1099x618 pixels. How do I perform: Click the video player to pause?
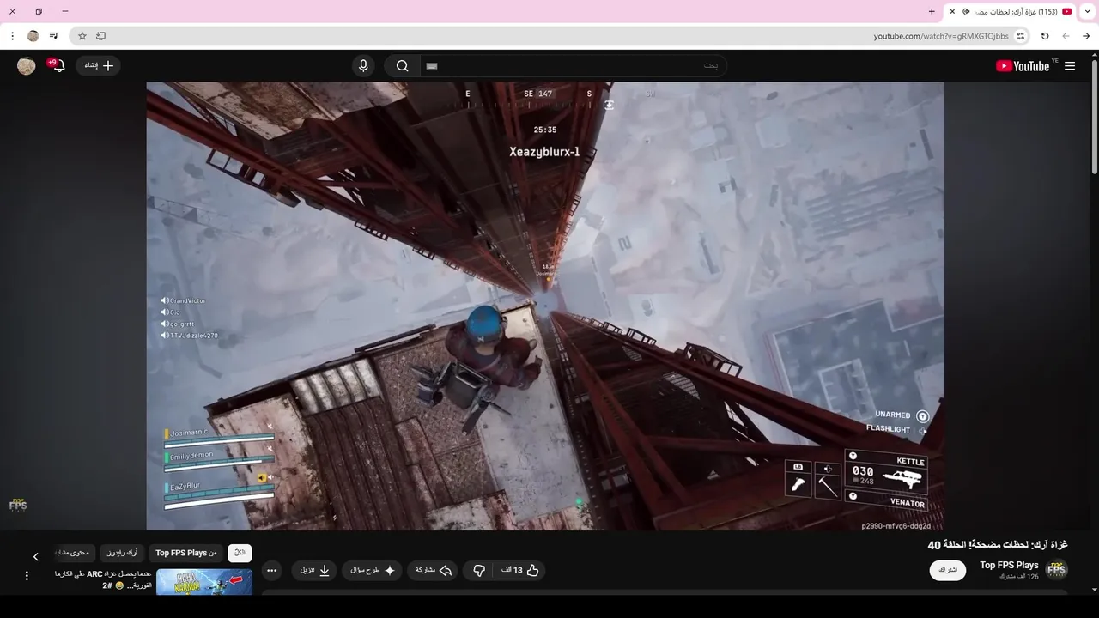tap(545, 306)
